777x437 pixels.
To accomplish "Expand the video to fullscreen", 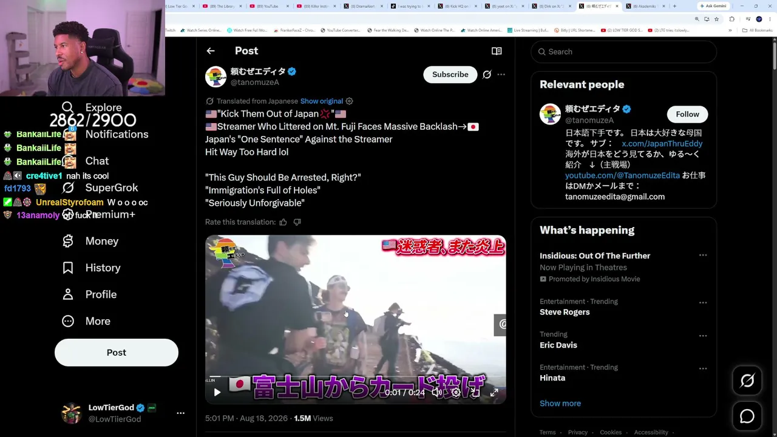I will [x=494, y=393].
